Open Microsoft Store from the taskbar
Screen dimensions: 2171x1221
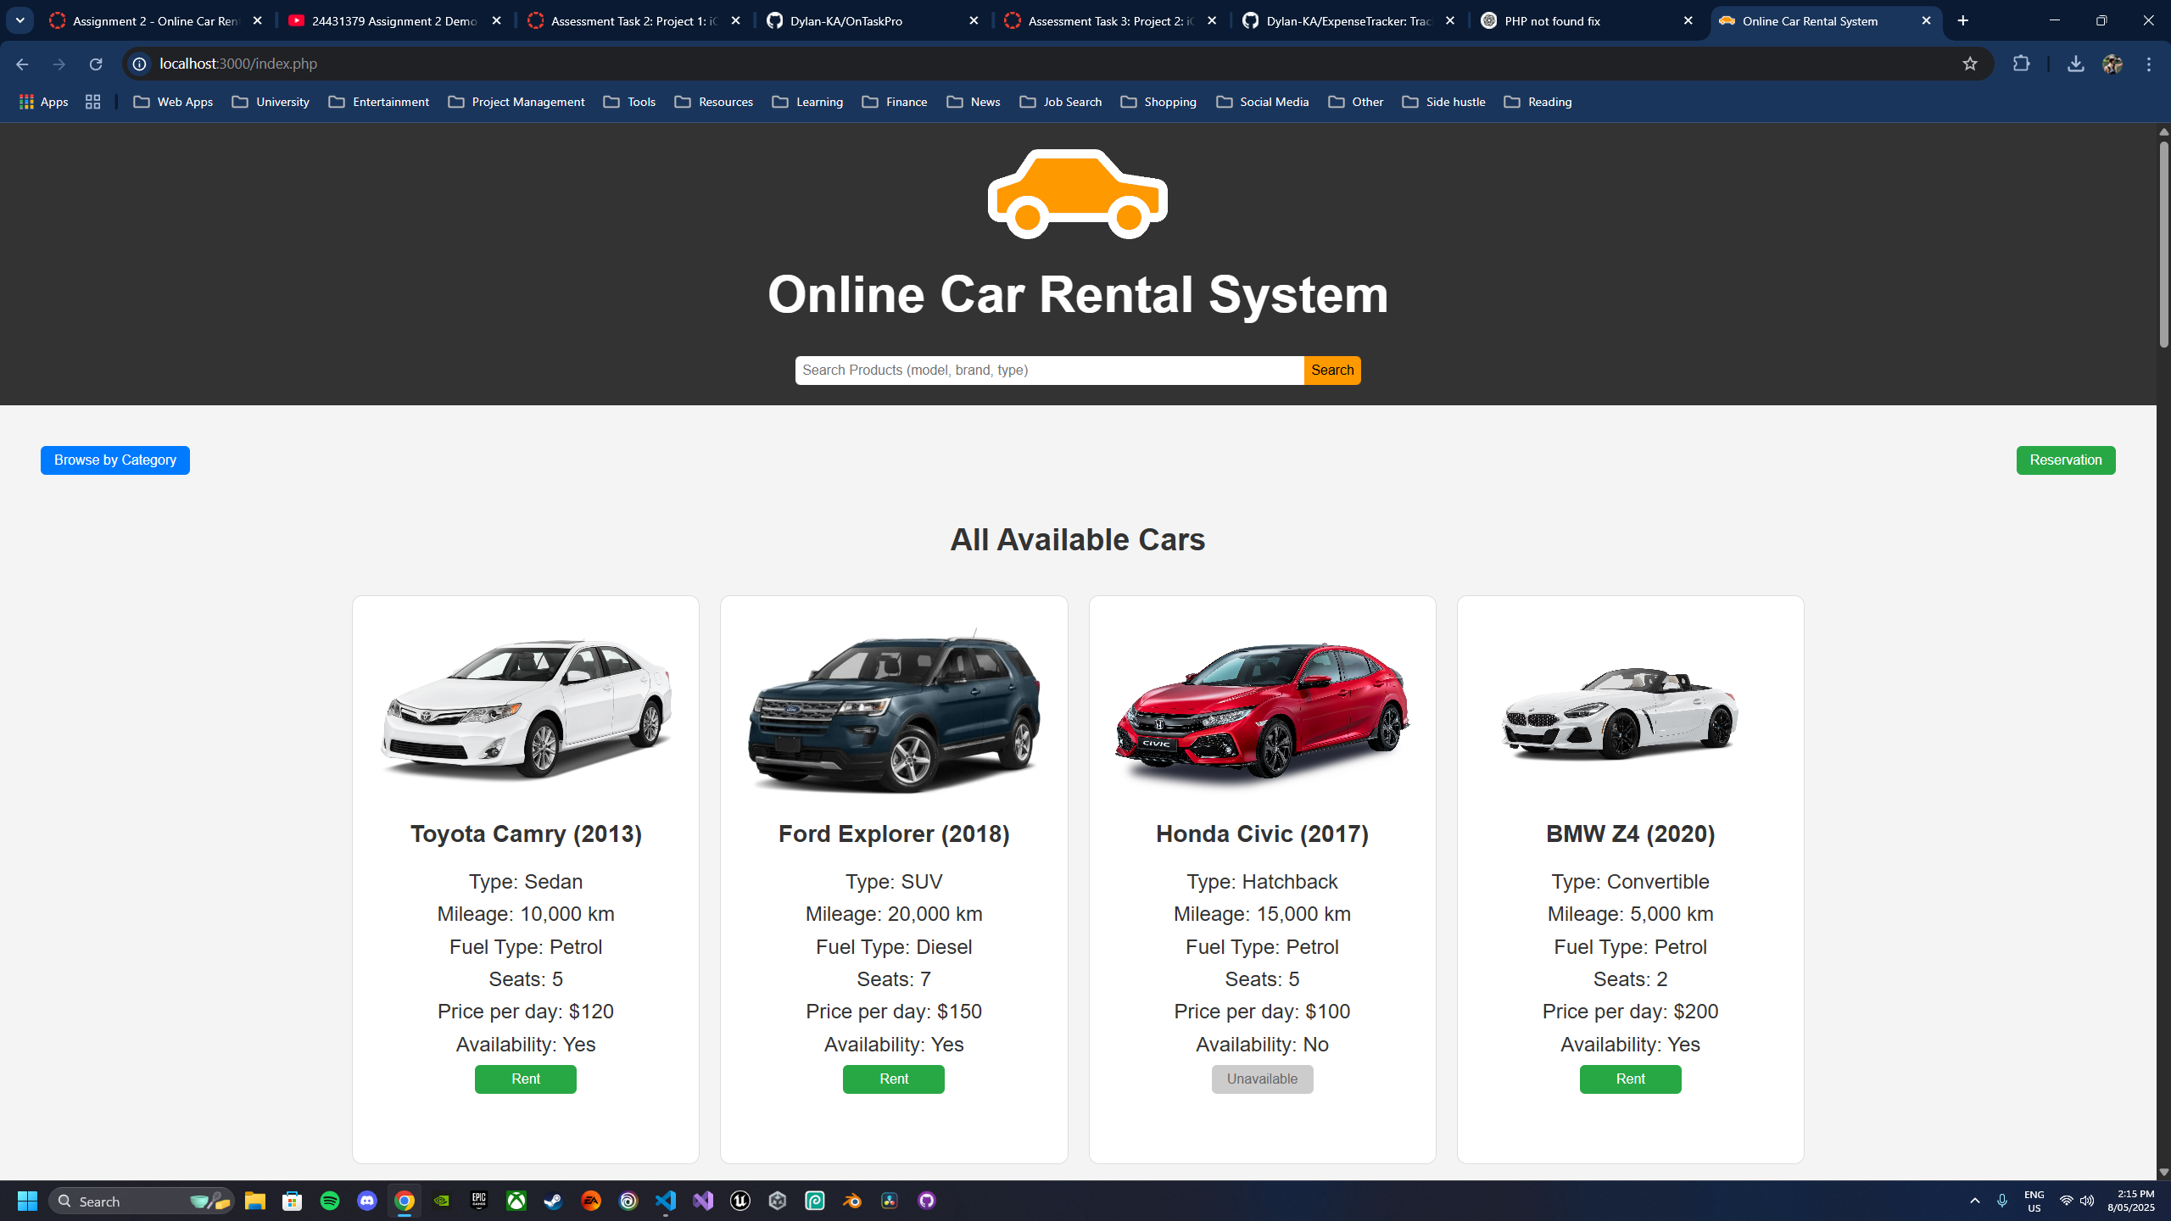(293, 1201)
